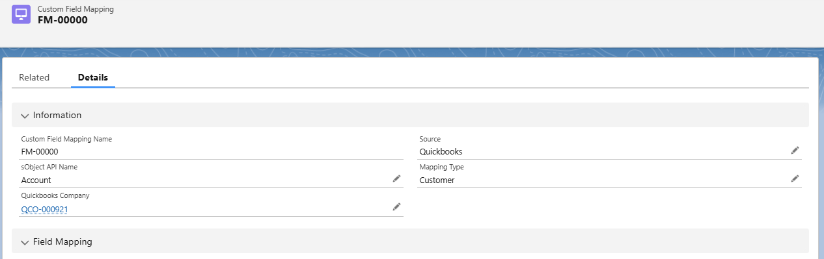Click the Custom Field Mapping Name label
Viewport: 824px width, 259px height.
tap(66, 139)
